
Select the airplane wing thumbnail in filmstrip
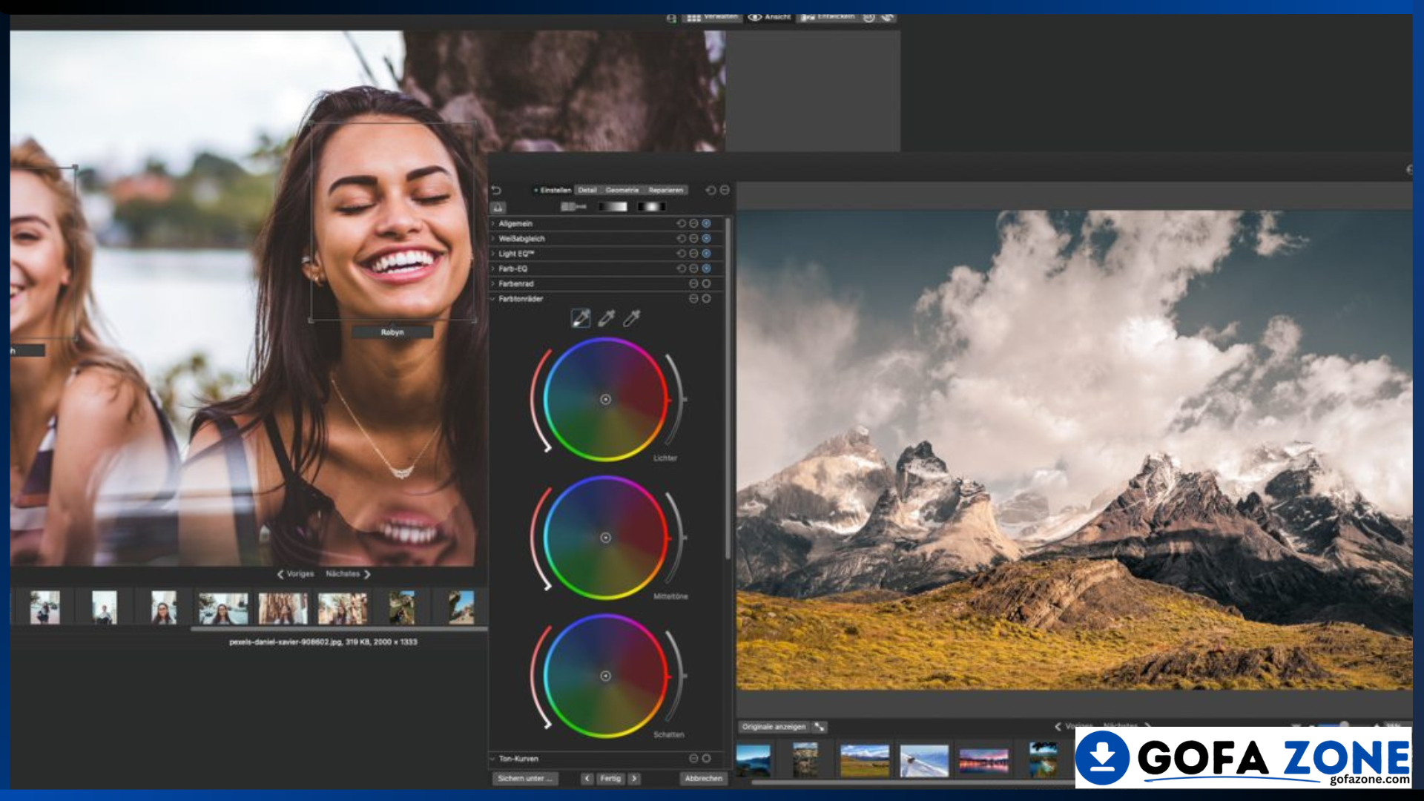click(x=923, y=760)
